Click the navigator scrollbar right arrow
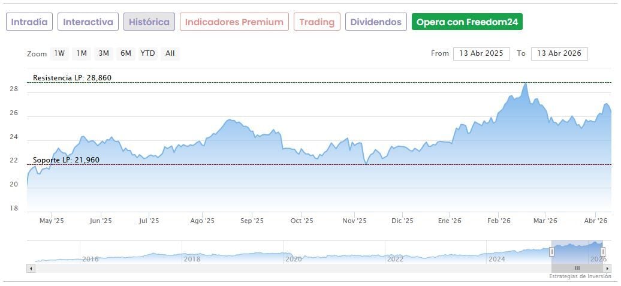 [x=607, y=268]
